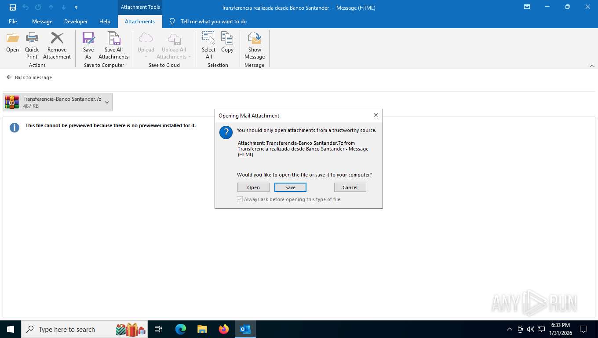Go to previous item with up arrow
The image size is (598, 338).
(x=51, y=7)
